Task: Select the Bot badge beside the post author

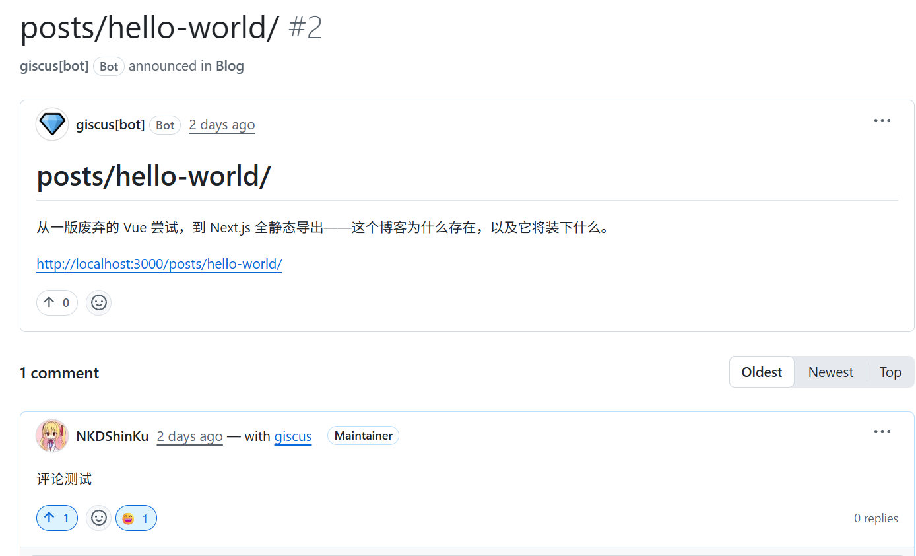Action: tap(165, 125)
